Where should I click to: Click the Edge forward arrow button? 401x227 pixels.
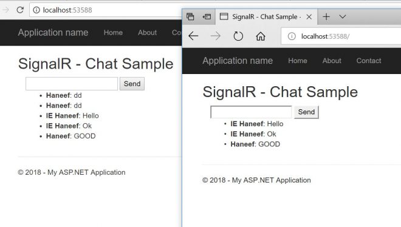tap(216, 36)
